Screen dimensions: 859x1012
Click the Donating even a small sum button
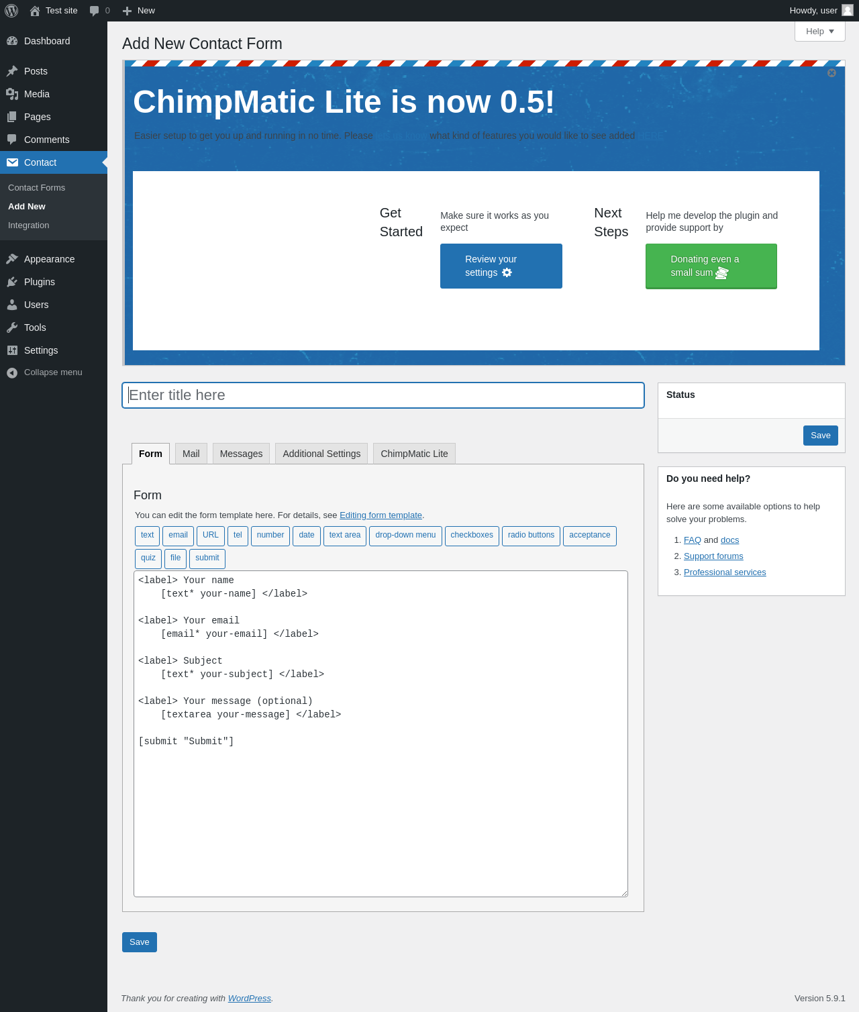pyautogui.click(x=711, y=266)
